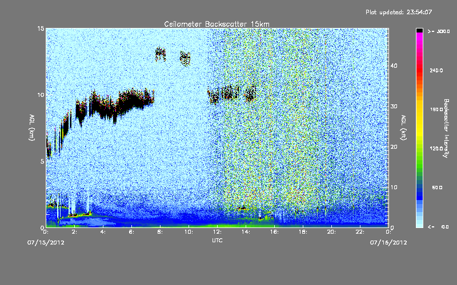This screenshot has height=285, width=457.
Task: Click the "60.0" color bar value
Action: point(437,188)
